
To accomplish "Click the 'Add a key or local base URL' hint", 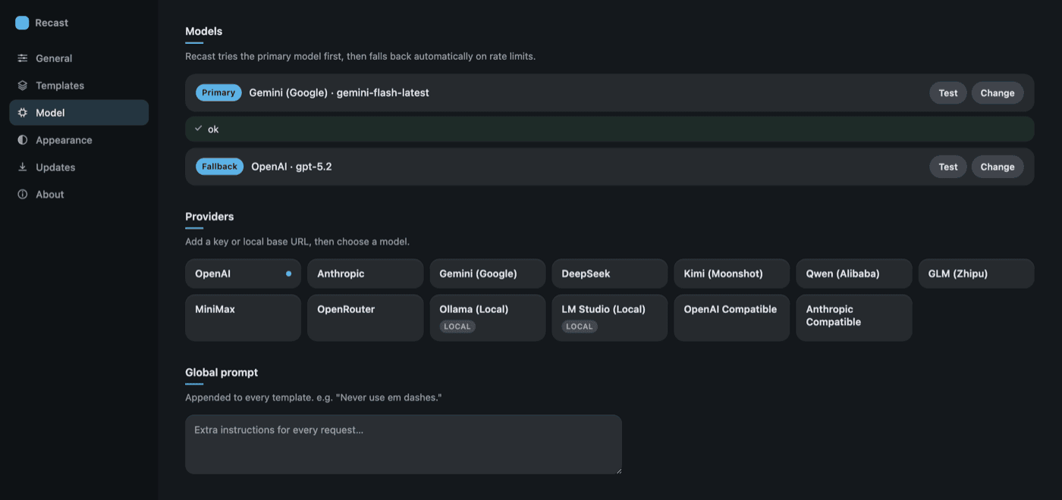I will pos(297,242).
